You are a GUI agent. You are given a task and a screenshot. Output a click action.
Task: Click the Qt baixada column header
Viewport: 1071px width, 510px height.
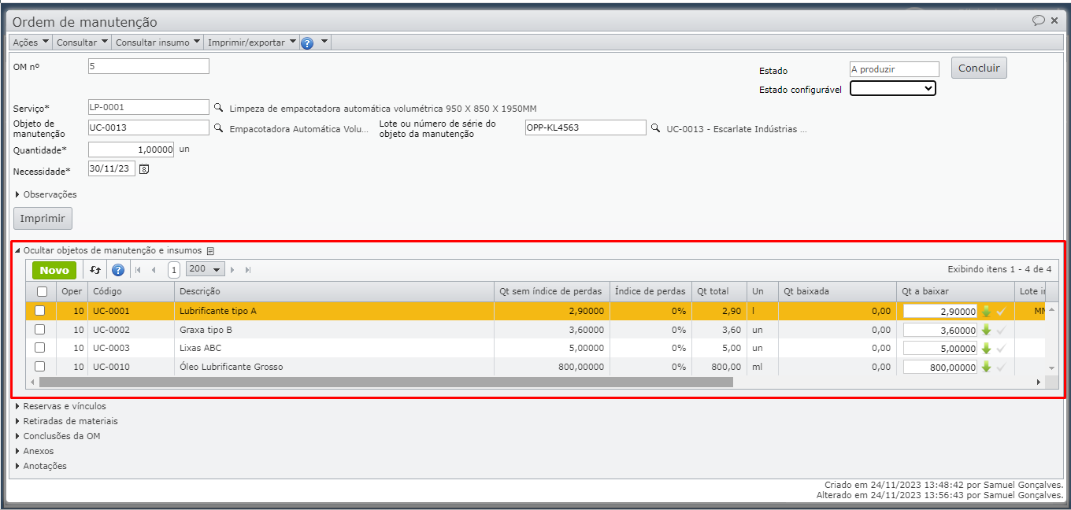[x=838, y=291]
